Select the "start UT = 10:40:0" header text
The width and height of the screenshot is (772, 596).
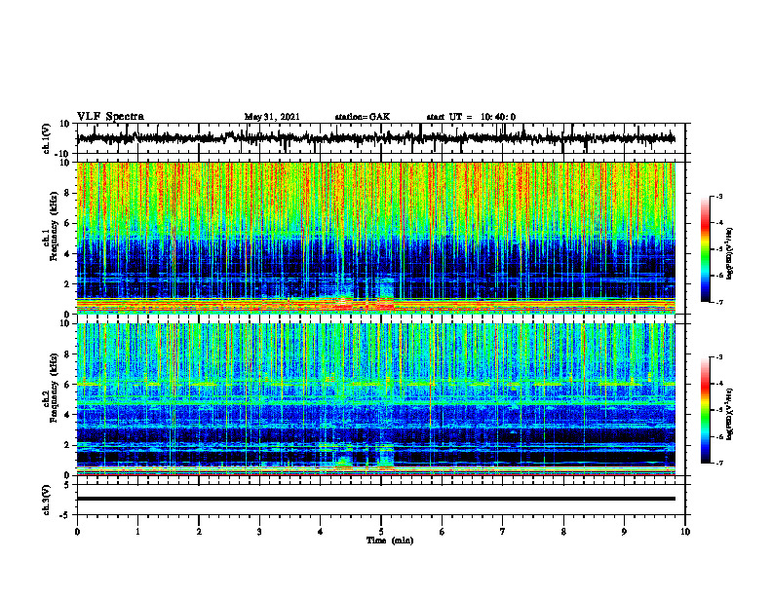pyautogui.click(x=471, y=117)
